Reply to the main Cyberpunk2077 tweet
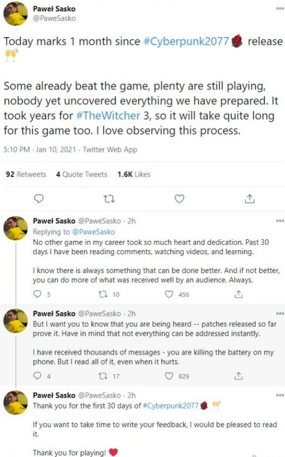The width and height of the screenshot is (285, 457). 39,198
